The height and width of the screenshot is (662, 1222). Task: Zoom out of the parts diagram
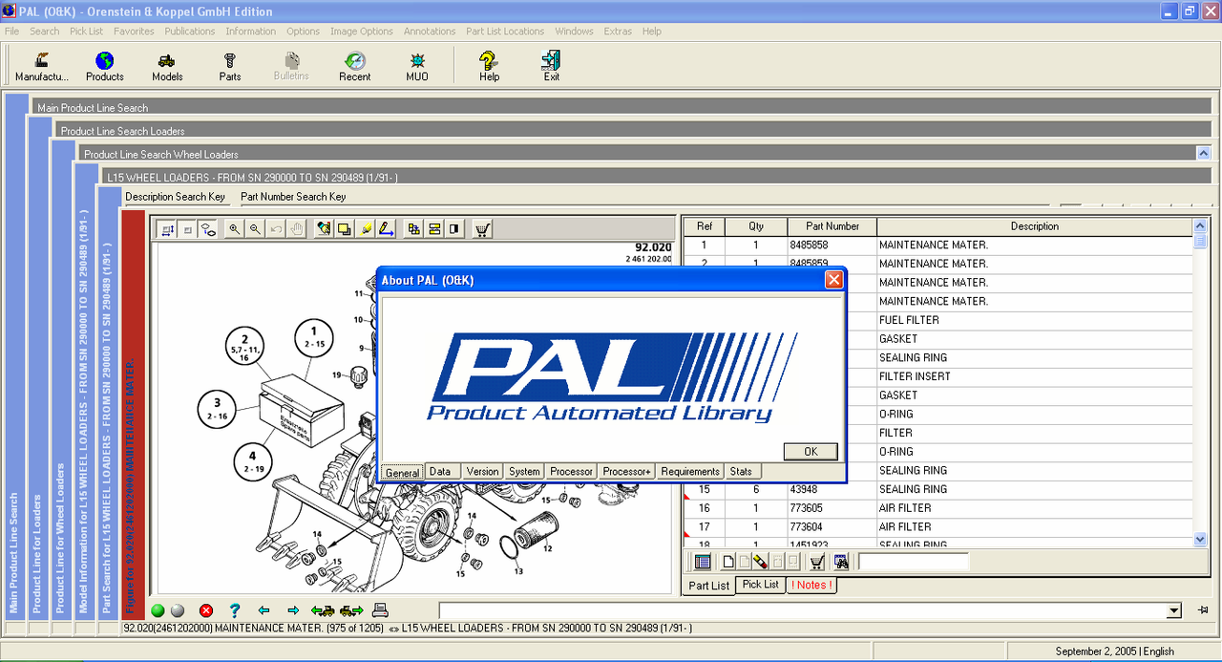pos(255,229)
